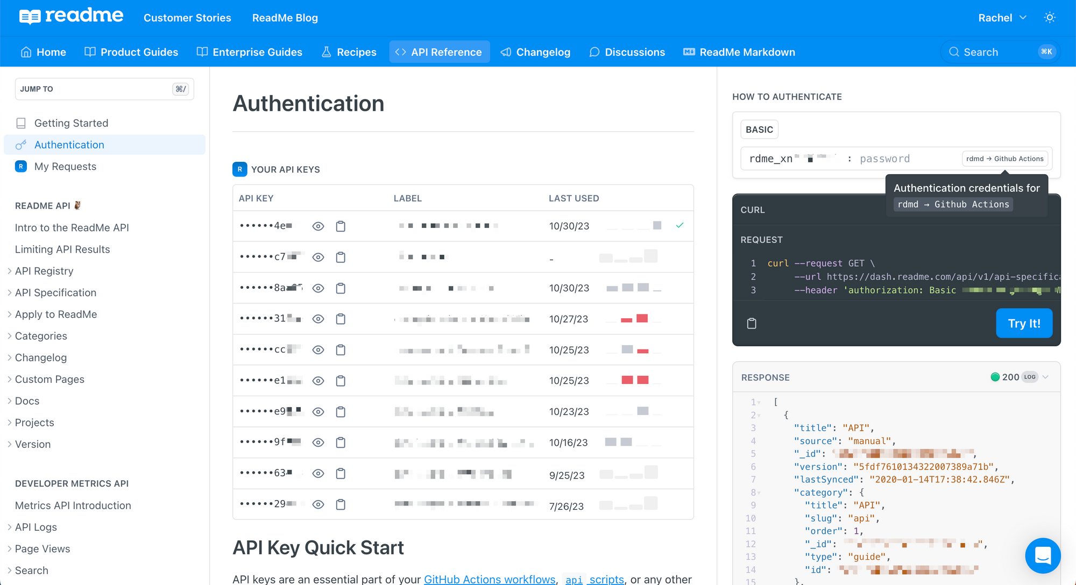The image size is (1076, 585).
Task: Switch to the Recipes tab
Action: [x=349, y=52]
